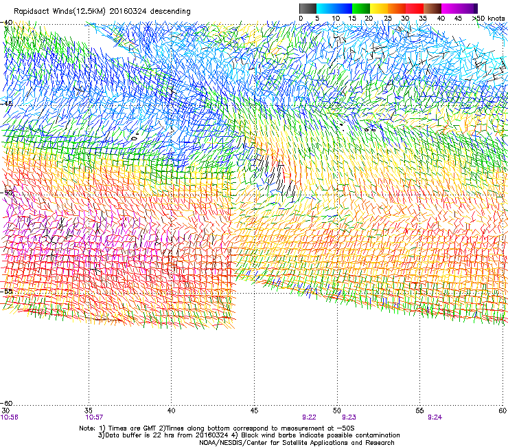Click the "35" longitude axis label
508x447 pixels.
click(x=89, y=411)
